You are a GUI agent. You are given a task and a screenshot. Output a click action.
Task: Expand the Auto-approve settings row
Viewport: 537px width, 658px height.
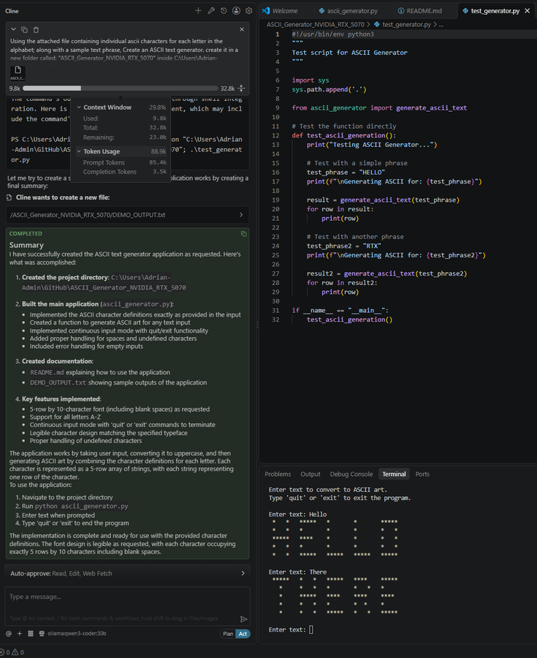(x=127, y=573)
